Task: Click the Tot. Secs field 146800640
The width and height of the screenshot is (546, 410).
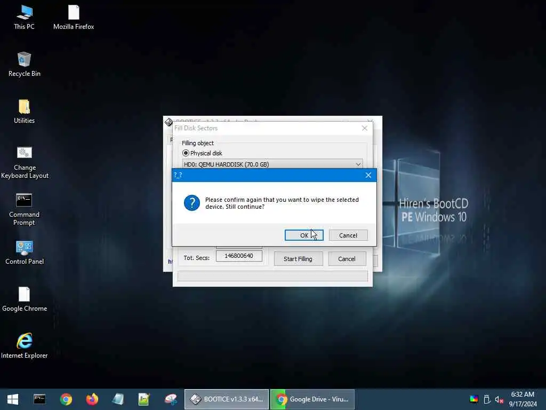Action: [239, 256]
